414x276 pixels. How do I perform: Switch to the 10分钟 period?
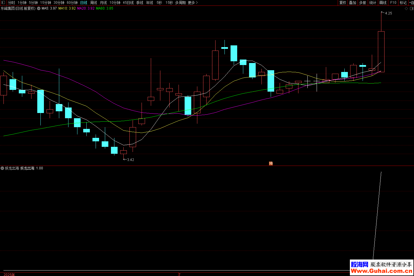pos(115,3)
